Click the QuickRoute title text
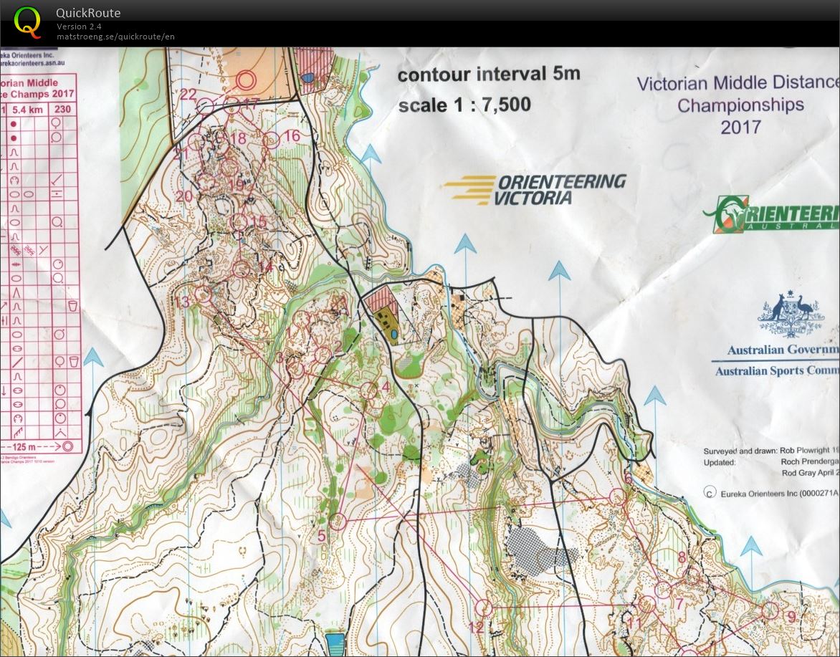The image size is (840, 657). click(x=88, y=13)
